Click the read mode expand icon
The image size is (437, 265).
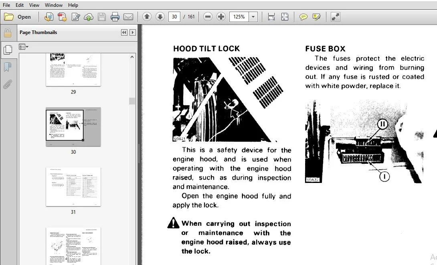coord(335,17)
